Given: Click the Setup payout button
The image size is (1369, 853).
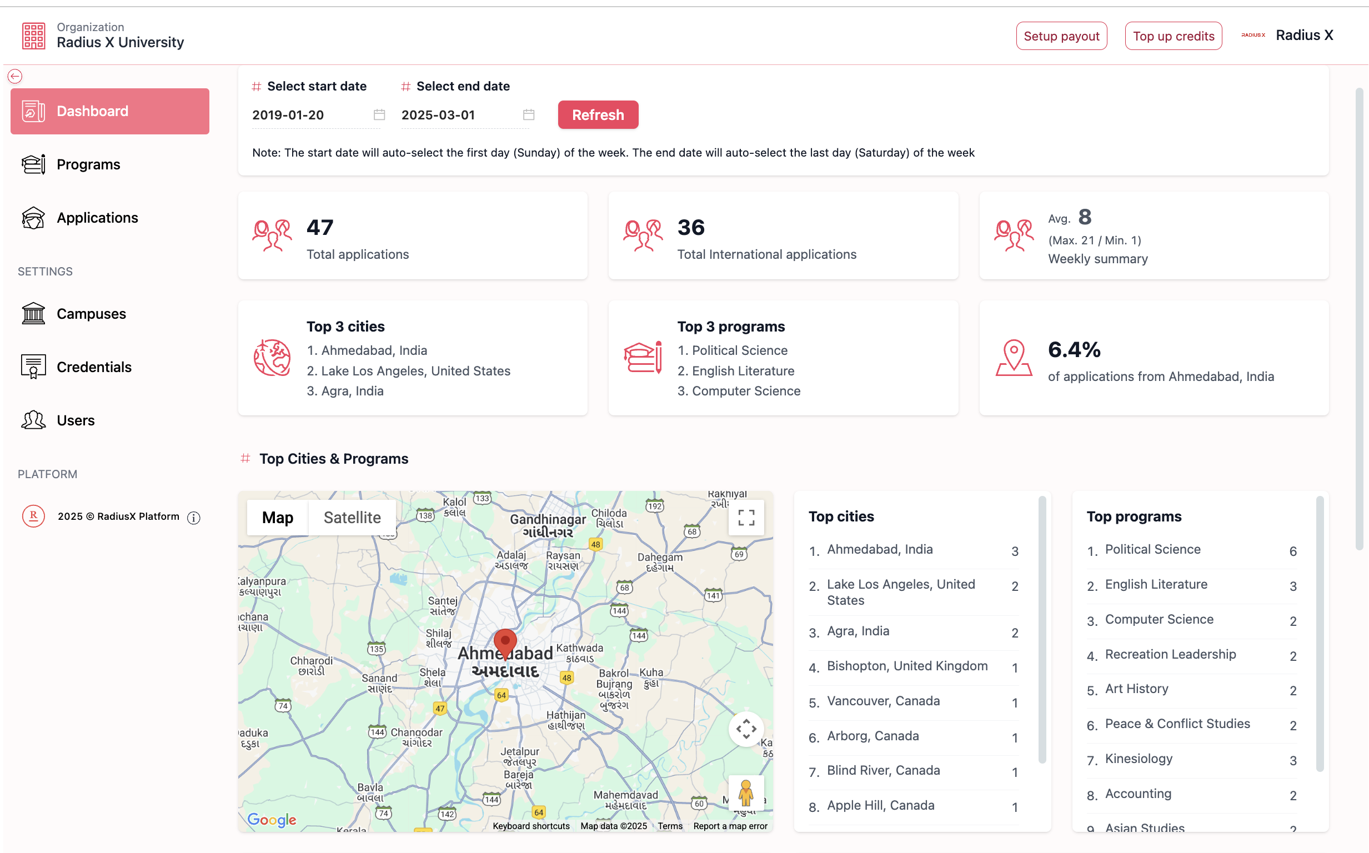Looking at the screenshot, I should (x=1061, y=36).
